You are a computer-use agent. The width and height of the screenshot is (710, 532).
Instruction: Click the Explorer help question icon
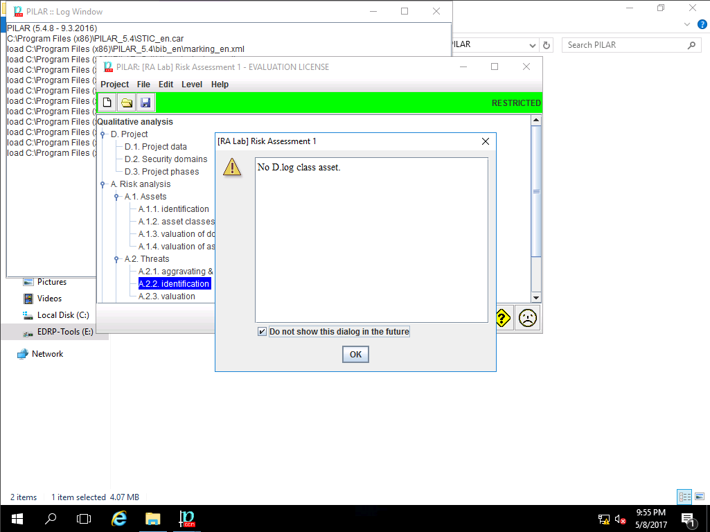pos(702,24)
